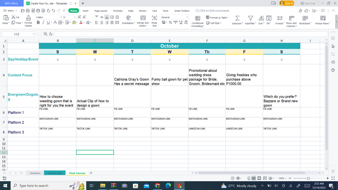Click the zoom in plus button
The image size is (338, 190).
(x=327, y=178)
